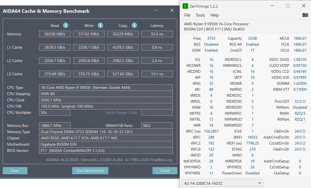Click the tREFI value 14553
The width and height of the screenshot is (311, 188).
click(252, 137)
